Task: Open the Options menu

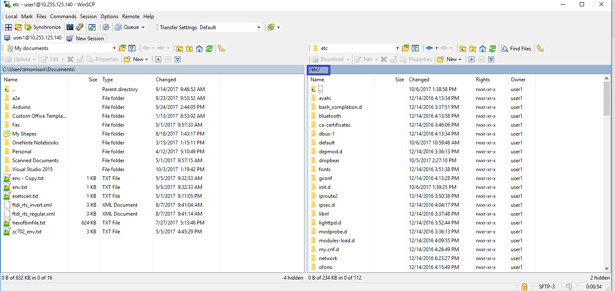Action: click(x=109, y=17)
